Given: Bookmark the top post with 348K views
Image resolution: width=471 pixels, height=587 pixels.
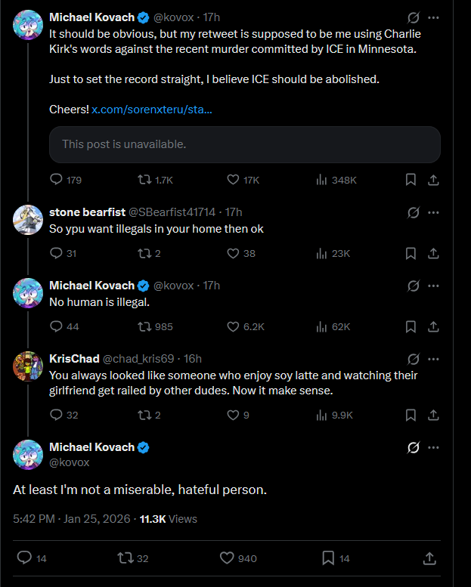Looking at the screenshot, I should pyautogui.click(x=411, y=180).
